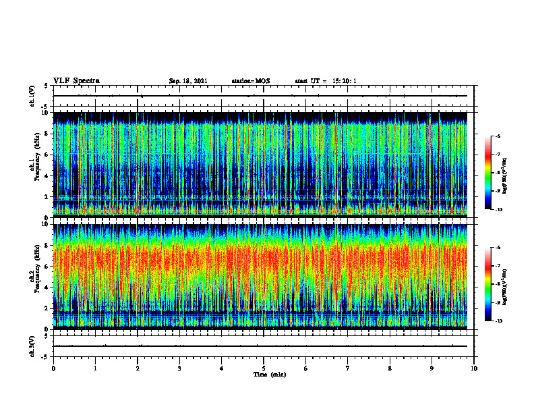Click the "10" tick on the time axis
This screenshot has height=413, width=534.
pyautogui.click(x=474, y=368)
